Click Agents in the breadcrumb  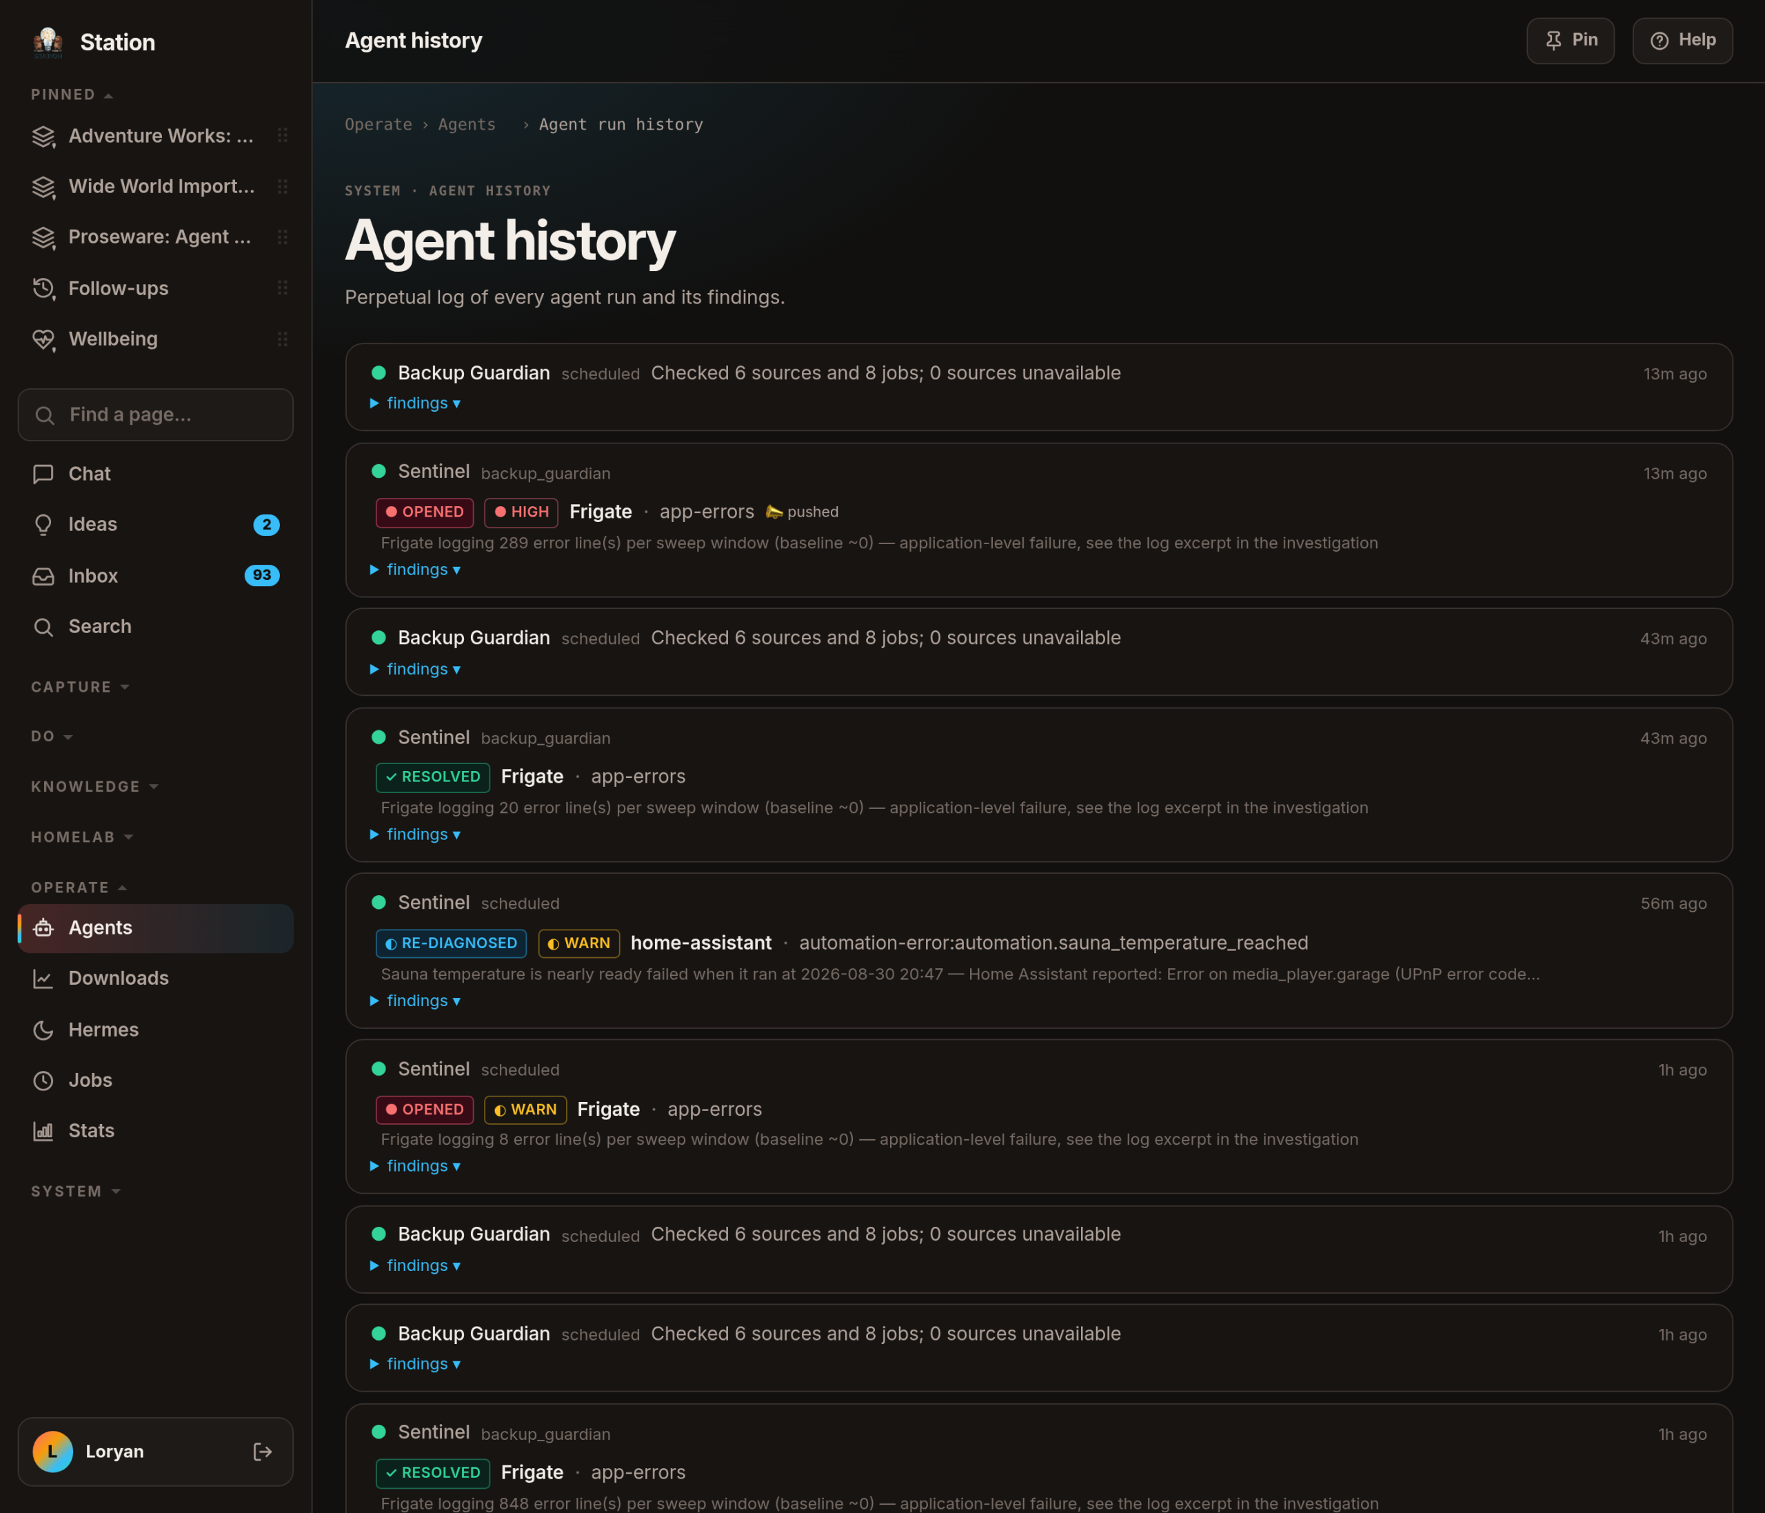coord(467,124)
